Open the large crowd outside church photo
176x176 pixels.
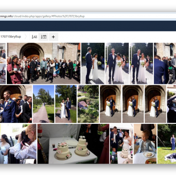tap(43, 63)
